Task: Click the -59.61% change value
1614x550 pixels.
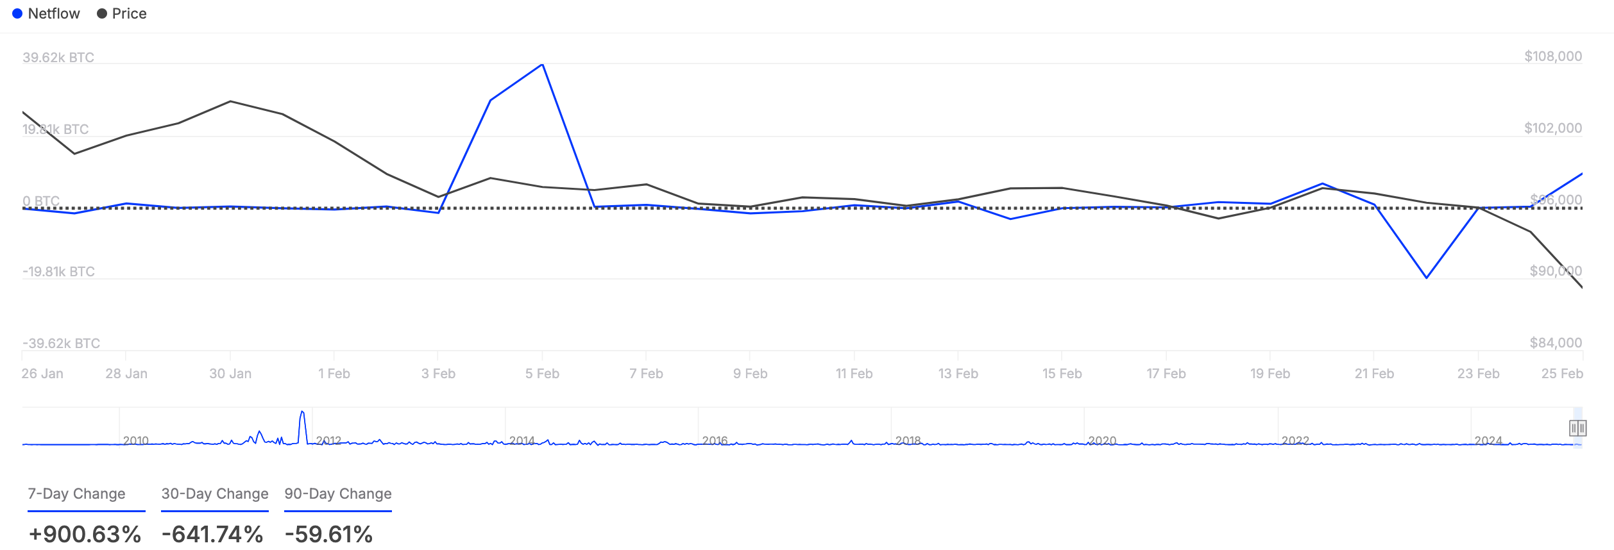Action: point(328,534)
